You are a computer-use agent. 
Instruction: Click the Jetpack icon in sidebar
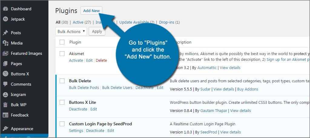(5, 19)
